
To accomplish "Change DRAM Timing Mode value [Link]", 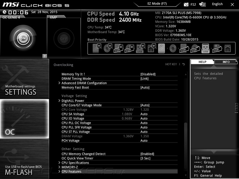I will point(144,79).
